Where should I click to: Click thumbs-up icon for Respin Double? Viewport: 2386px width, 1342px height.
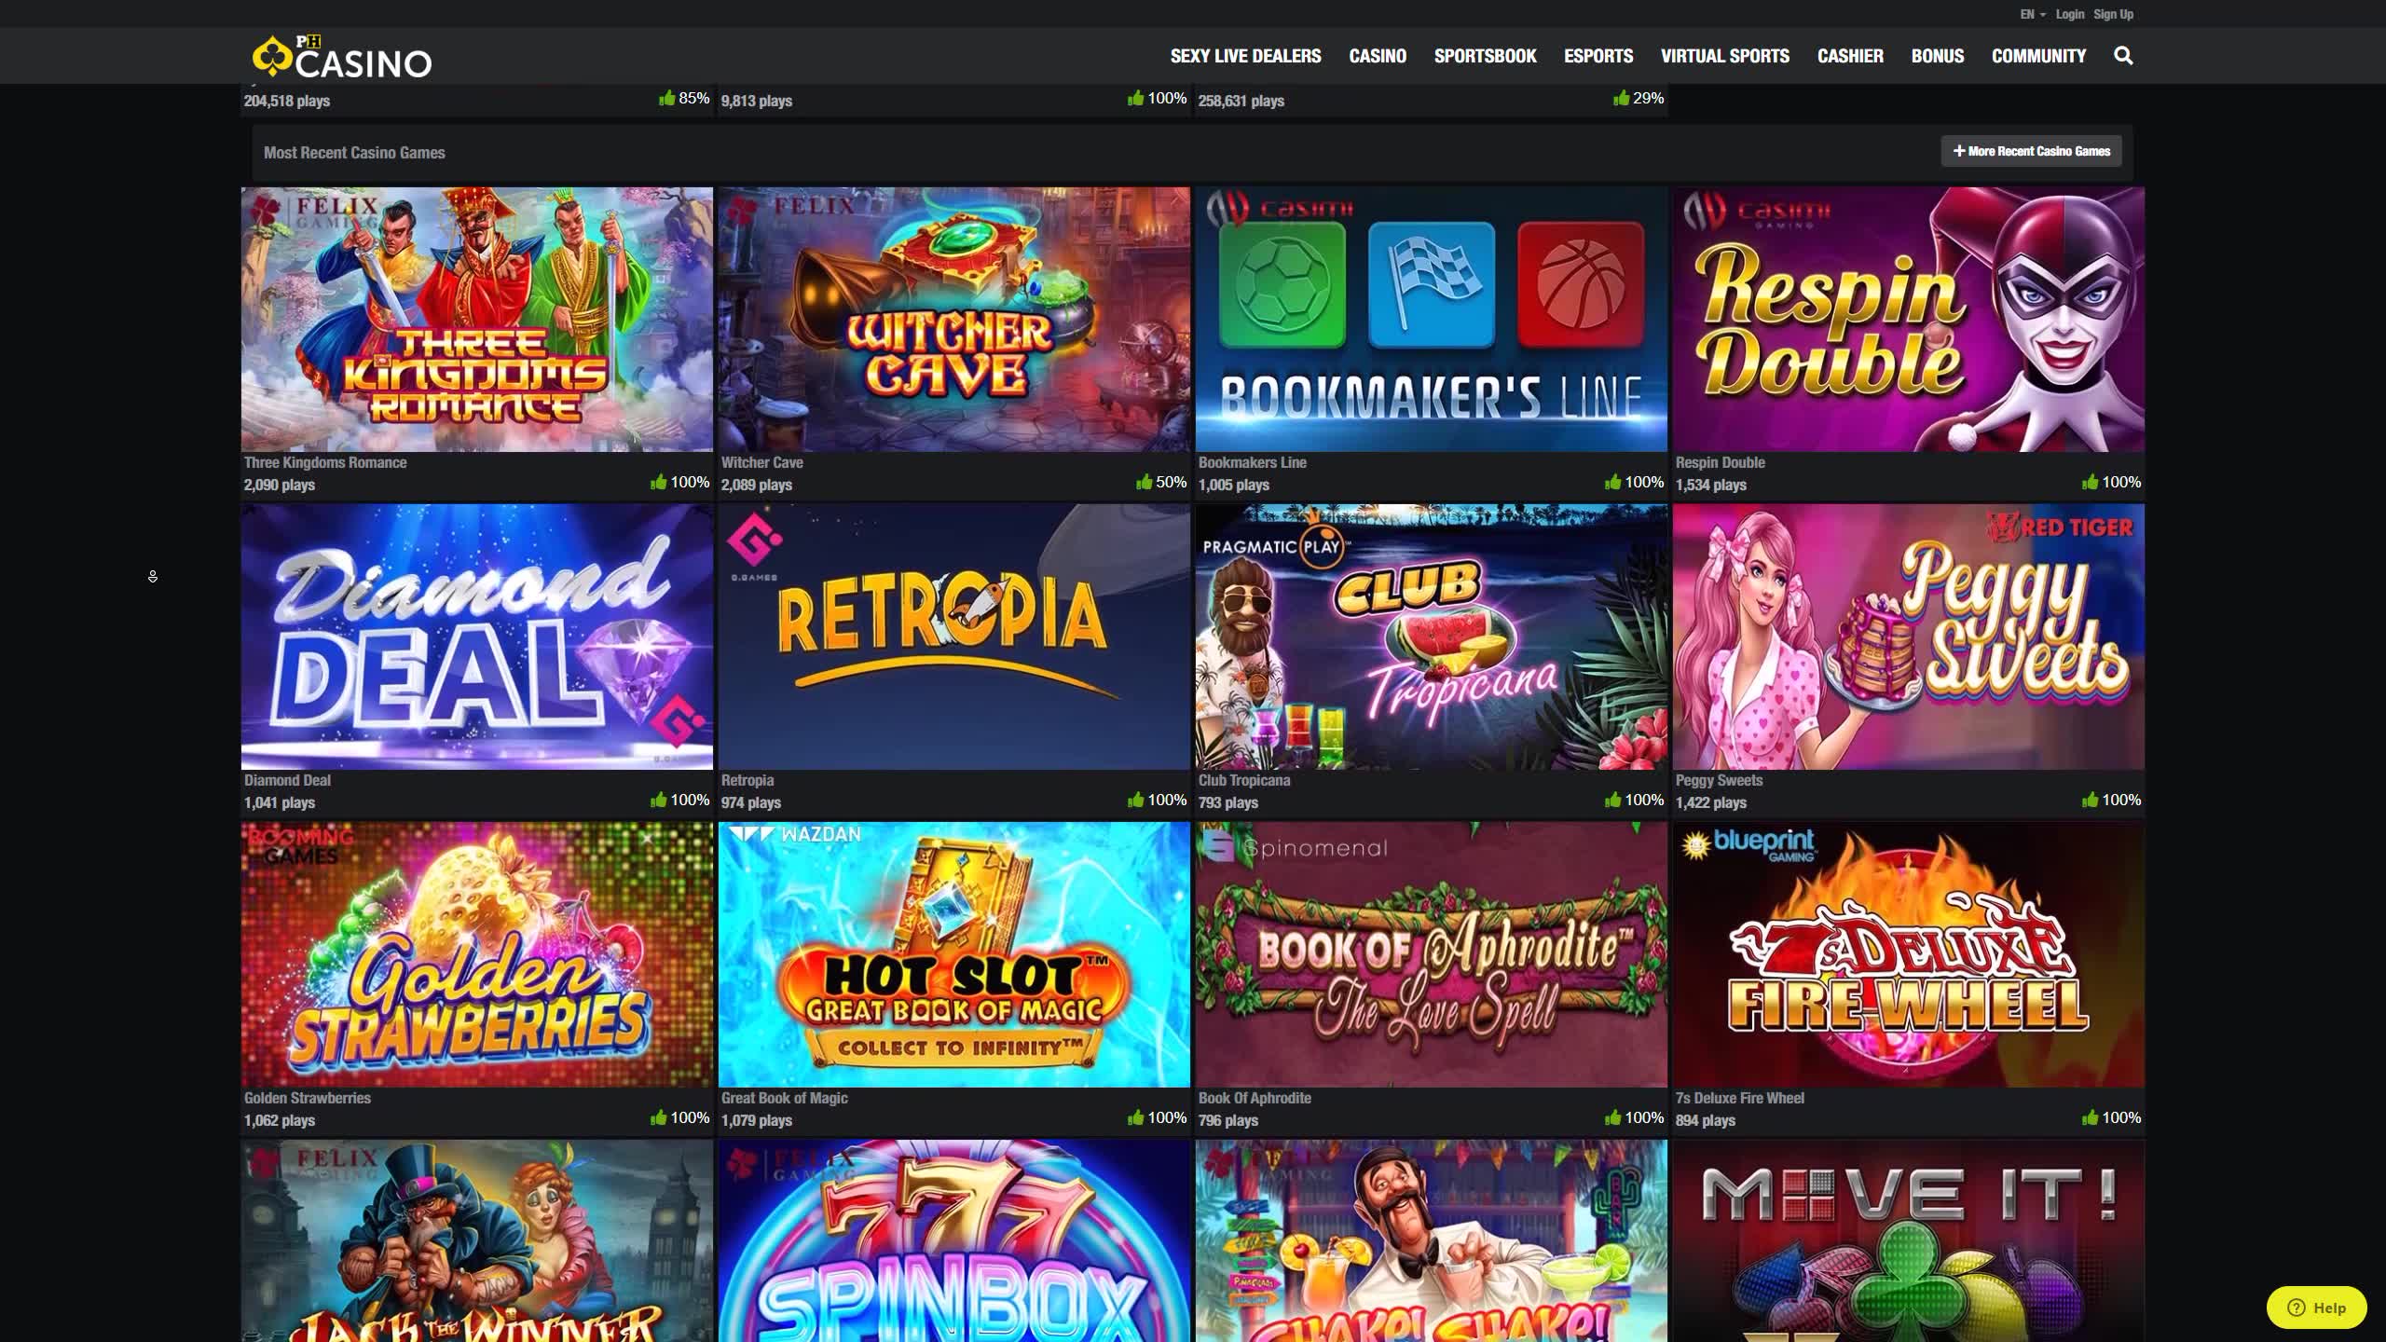point(2091,482)
